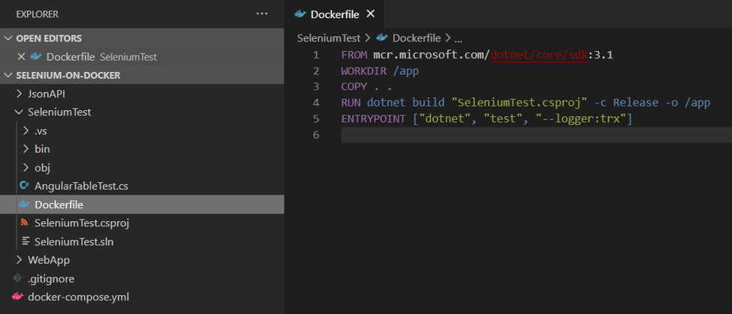Screen dimensions: 732x314
Task: Click the C# icon beside AngularTableTest.cs
Action: [25, 186]
